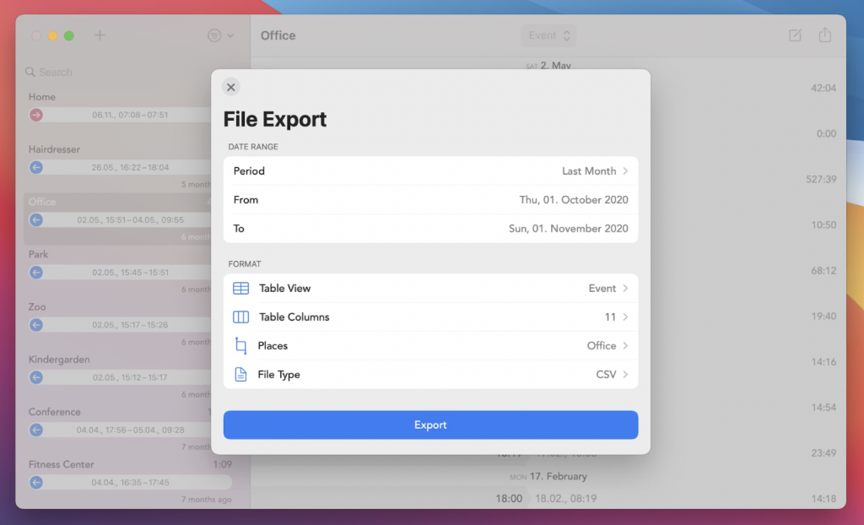Click the share icon in toolbar

click(825, 35)
